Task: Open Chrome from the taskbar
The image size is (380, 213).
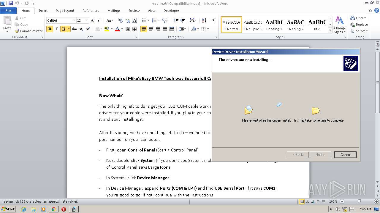Action: click(x=53, y=209)
